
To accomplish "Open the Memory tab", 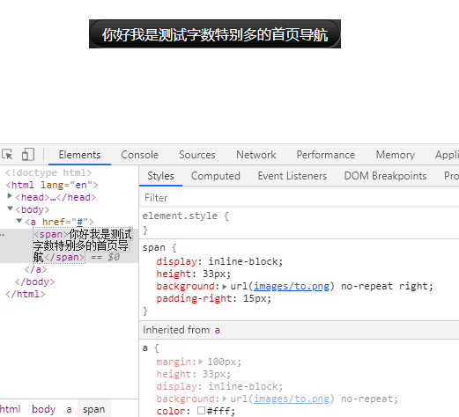I will tap(396, 155).
